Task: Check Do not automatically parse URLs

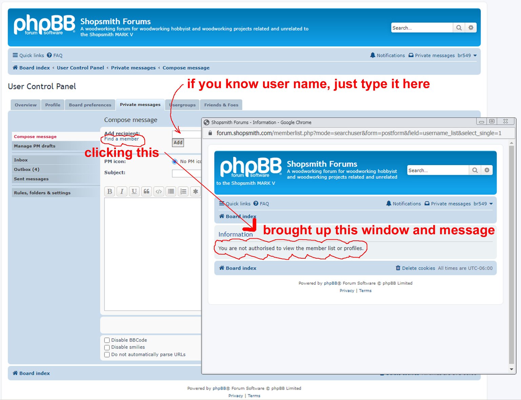Action: point(107,355)
